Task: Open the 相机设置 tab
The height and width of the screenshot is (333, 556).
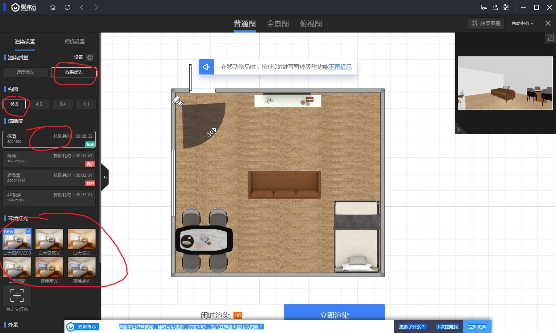Action: click(x=74, y=42)
